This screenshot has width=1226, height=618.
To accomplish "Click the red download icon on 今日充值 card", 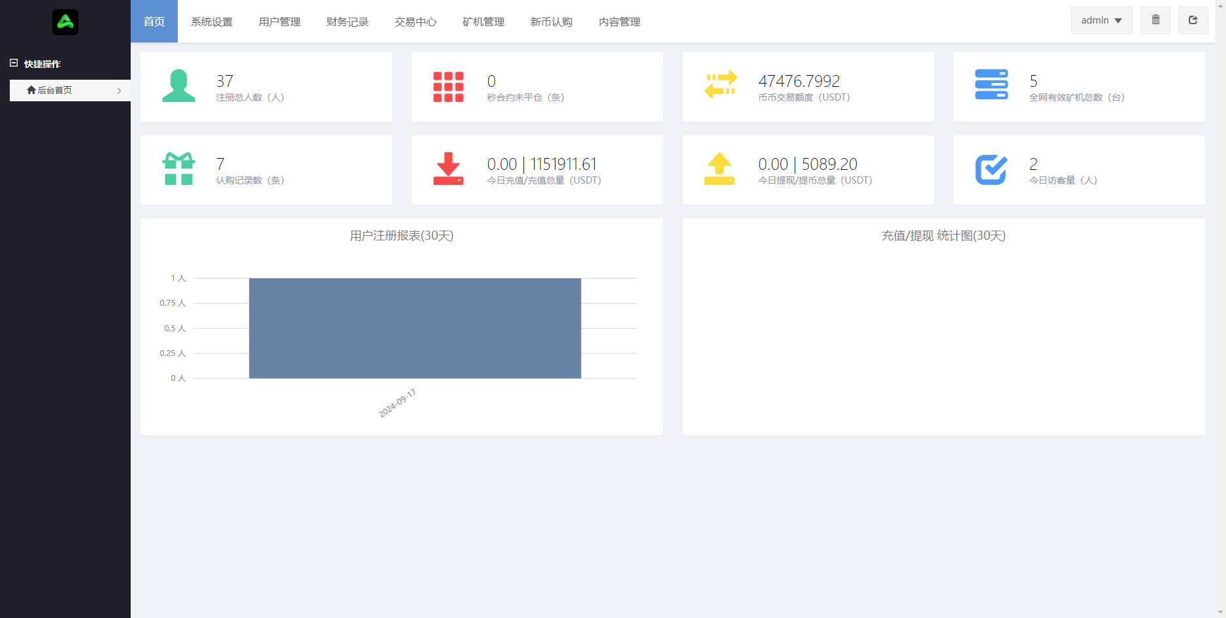I will point(449,169).
